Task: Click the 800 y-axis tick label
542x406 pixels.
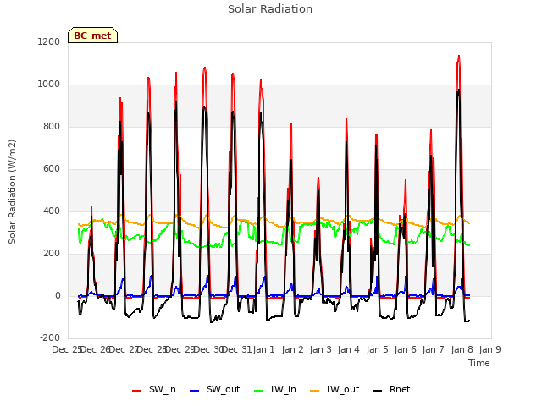Action: click(52, 126)
